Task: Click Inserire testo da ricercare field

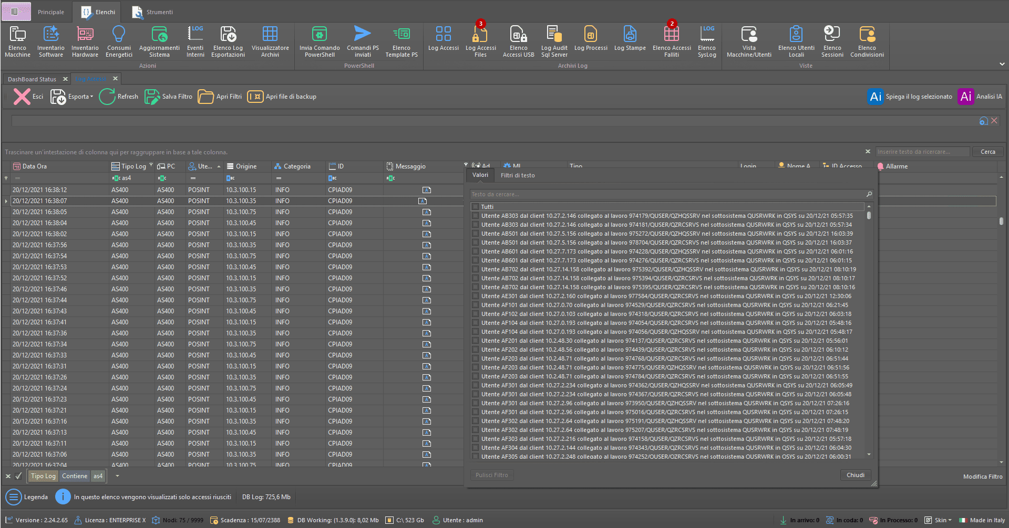Action: (922, 152)
